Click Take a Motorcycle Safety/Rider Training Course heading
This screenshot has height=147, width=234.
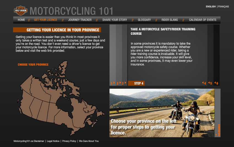click(x=163, y=31)
